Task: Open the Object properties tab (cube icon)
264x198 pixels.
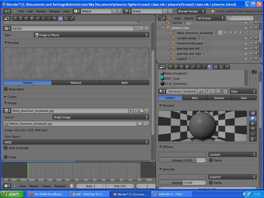Action: pyautogui.click(x=187, y=67)
